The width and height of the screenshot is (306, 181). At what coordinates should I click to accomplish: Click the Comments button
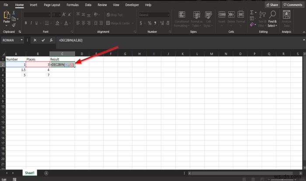tap(293, 5)
